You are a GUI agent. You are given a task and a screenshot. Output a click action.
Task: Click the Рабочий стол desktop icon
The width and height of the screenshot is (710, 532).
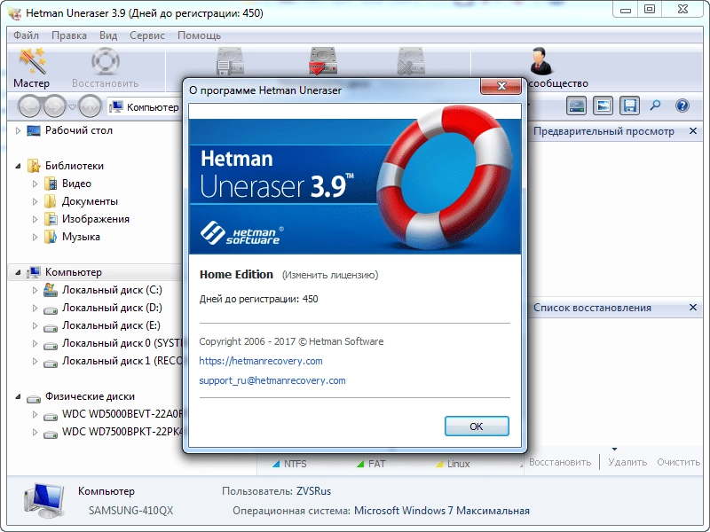coord(34,130)
